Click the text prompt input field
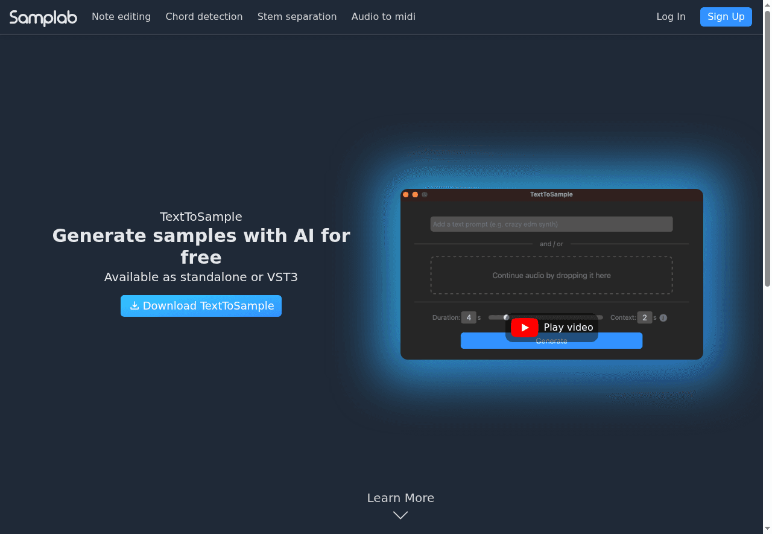Viewport: 772px width, 534px height. (x=551, y=224)
